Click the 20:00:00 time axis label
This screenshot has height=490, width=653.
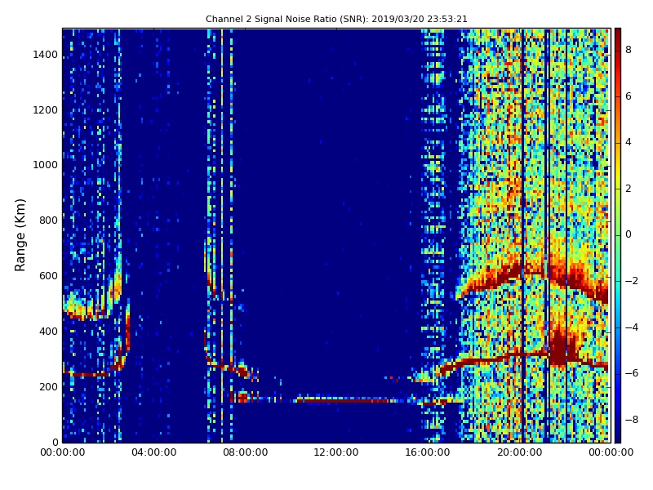click(519, 452)
